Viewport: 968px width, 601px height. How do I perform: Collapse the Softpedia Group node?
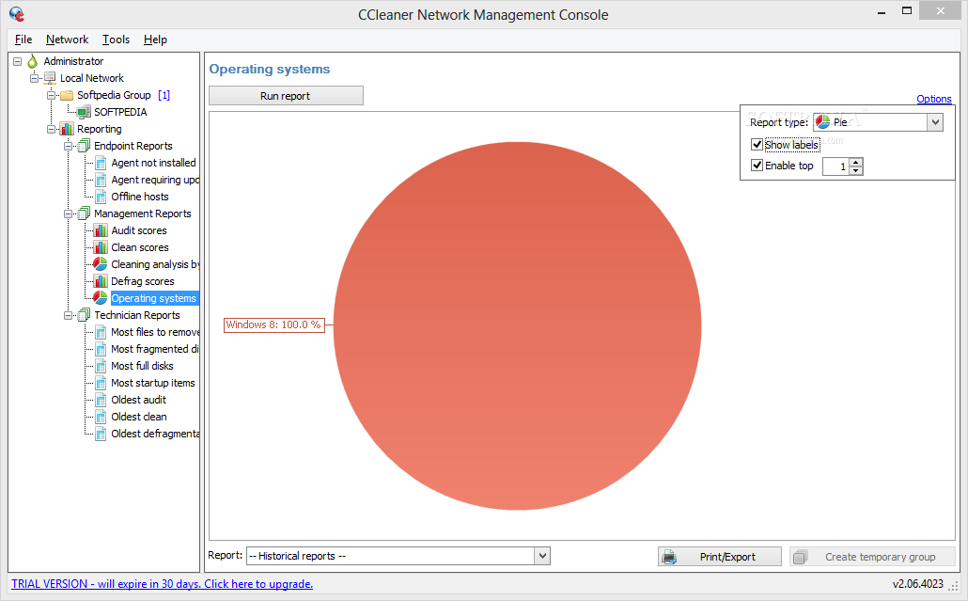tap(52, 95)
